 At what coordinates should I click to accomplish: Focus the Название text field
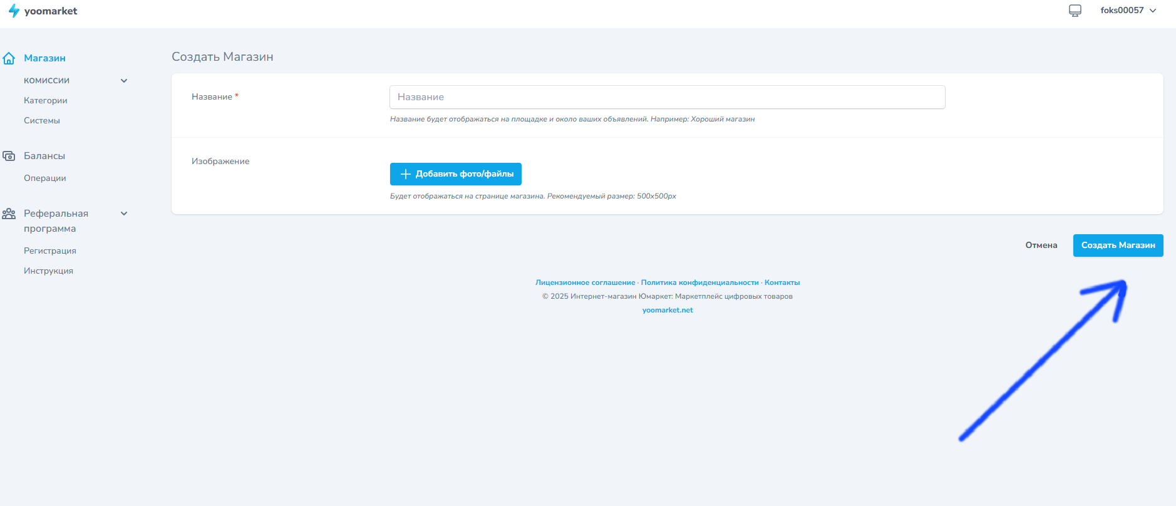click(667, 97)
